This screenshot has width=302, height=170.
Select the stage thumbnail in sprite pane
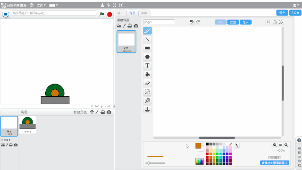tap(9, 126)
